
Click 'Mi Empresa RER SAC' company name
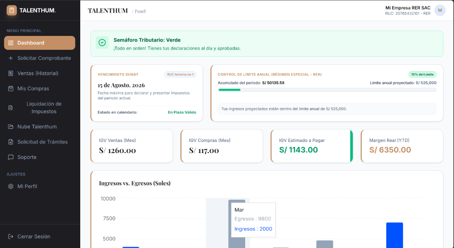coord(408,8)
